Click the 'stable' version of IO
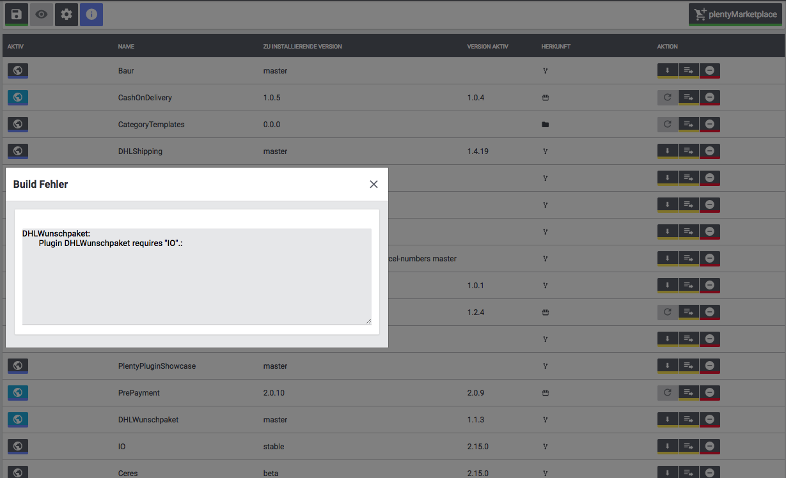 coord(274,447)
